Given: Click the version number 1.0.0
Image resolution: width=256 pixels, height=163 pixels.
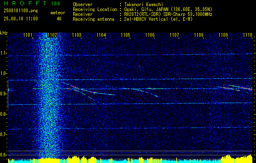Looking at the screenshot, I should coord(55,4).
